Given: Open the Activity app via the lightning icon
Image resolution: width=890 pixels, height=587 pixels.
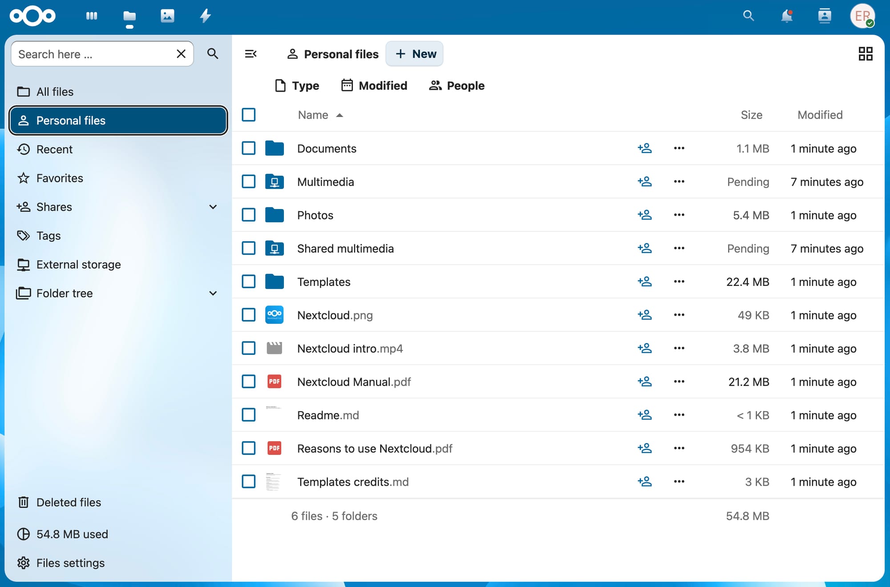Looking at the screenshot, I should 205,16.
